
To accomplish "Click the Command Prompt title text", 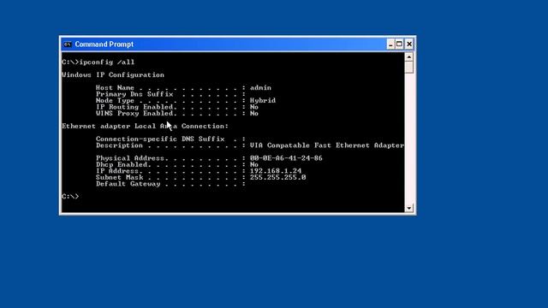I will [104, 44].
